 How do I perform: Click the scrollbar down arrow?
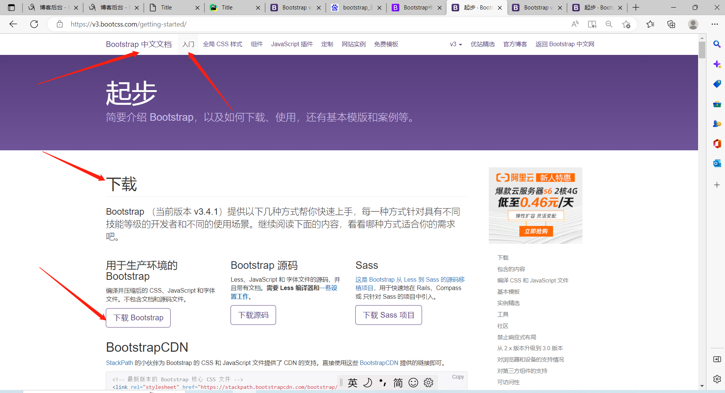[x=702, y=386]
